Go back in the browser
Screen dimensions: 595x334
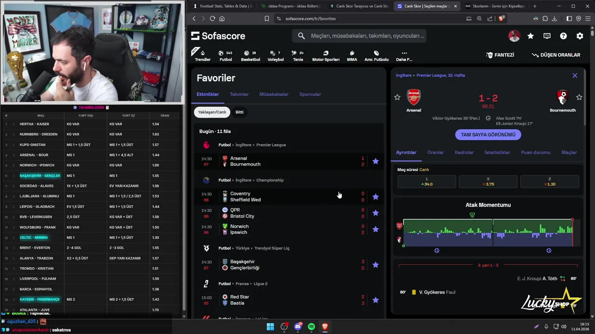click(x=194, y=19)
